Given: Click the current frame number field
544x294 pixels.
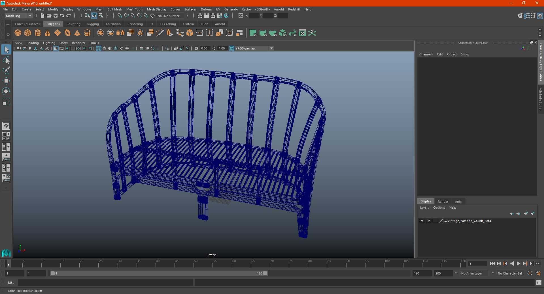Looking at the screenshot, I should (478, 264).
